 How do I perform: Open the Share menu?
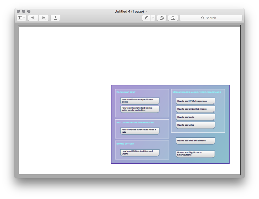tap(55, 18)
